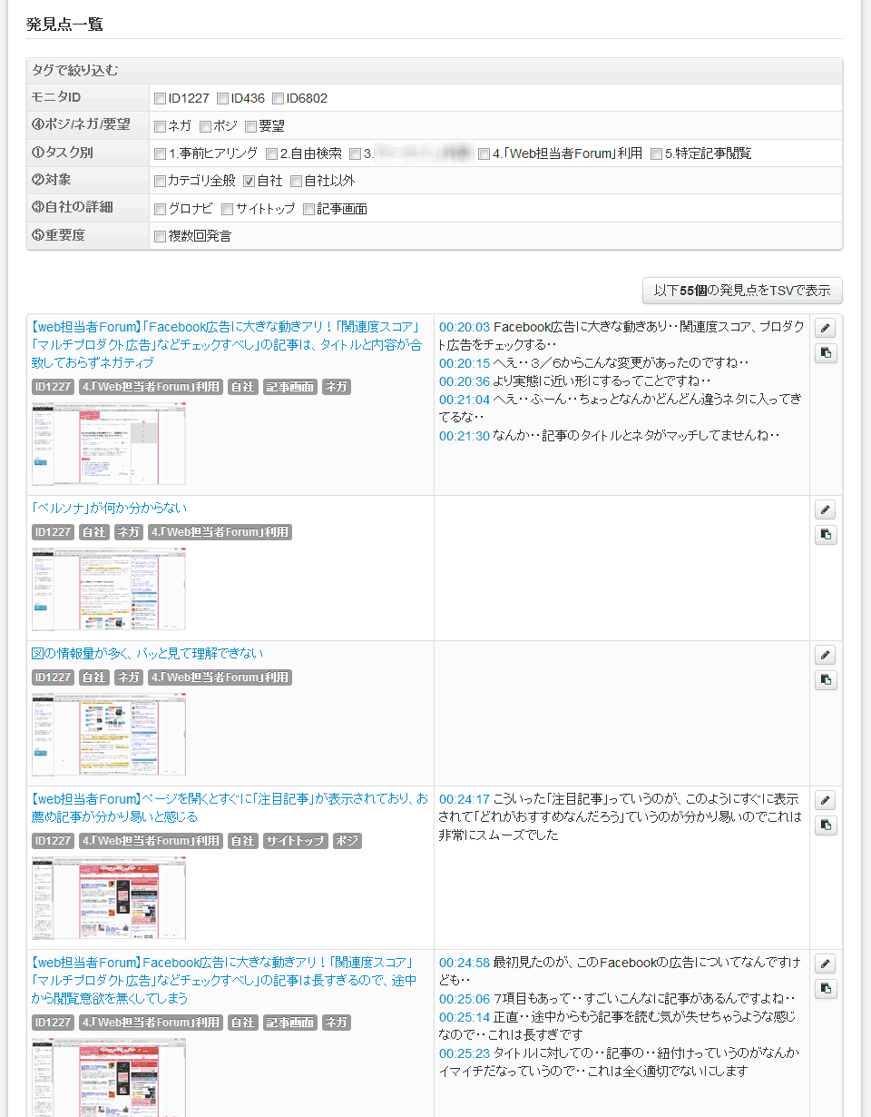Click copy icon for '図の情報量' finding
Screen dimensions: 871x1117
coord(825,680)
